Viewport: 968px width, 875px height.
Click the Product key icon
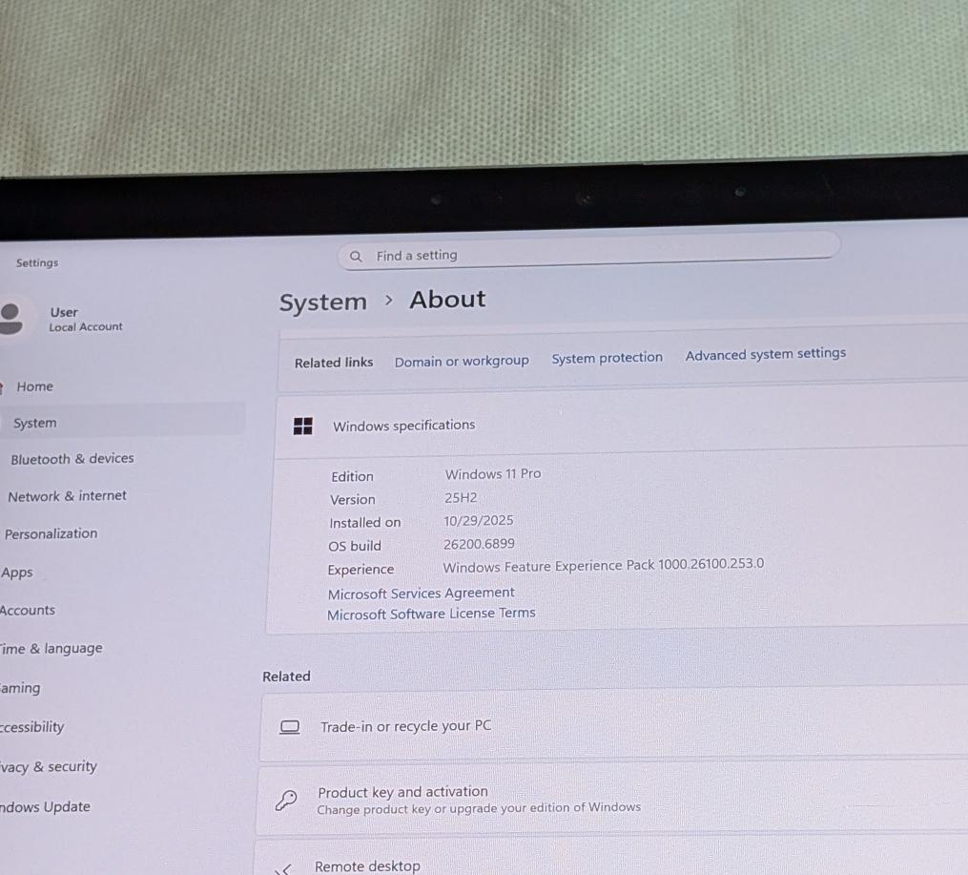(286, 800)
